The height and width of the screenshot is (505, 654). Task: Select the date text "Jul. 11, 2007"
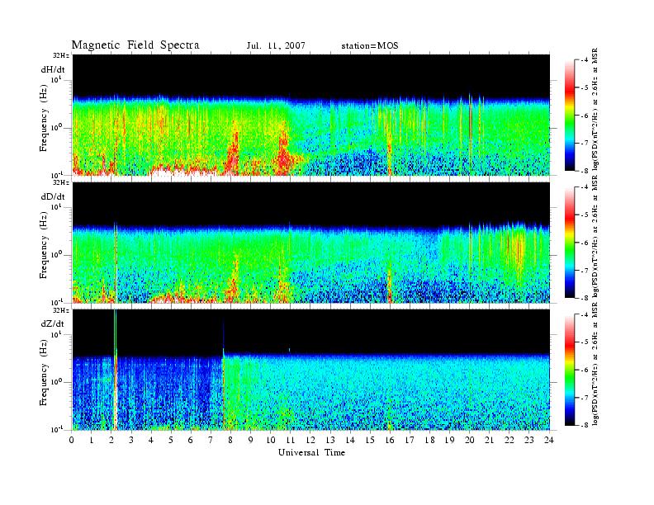tap(276, 46)
